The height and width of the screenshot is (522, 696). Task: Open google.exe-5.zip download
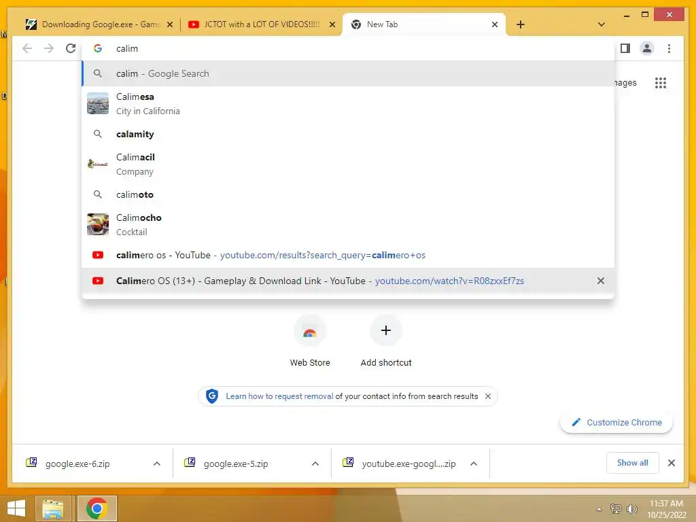(x=236, y=464)
